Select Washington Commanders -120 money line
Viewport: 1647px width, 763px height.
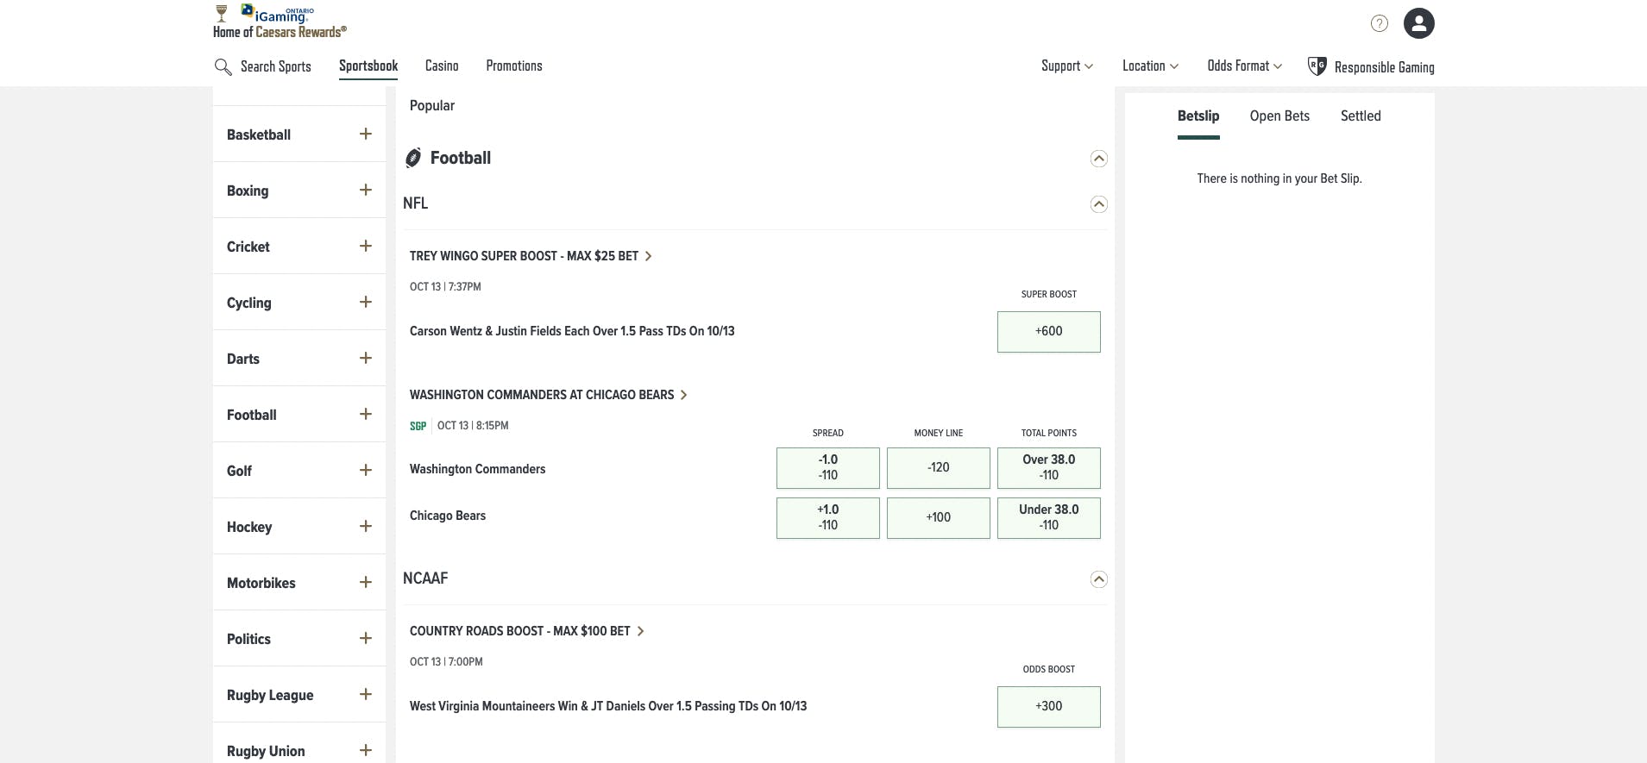click(x=938, y=467)
